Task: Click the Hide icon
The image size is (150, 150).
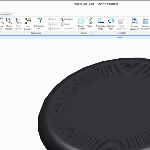Action: [x=50, y=19]
